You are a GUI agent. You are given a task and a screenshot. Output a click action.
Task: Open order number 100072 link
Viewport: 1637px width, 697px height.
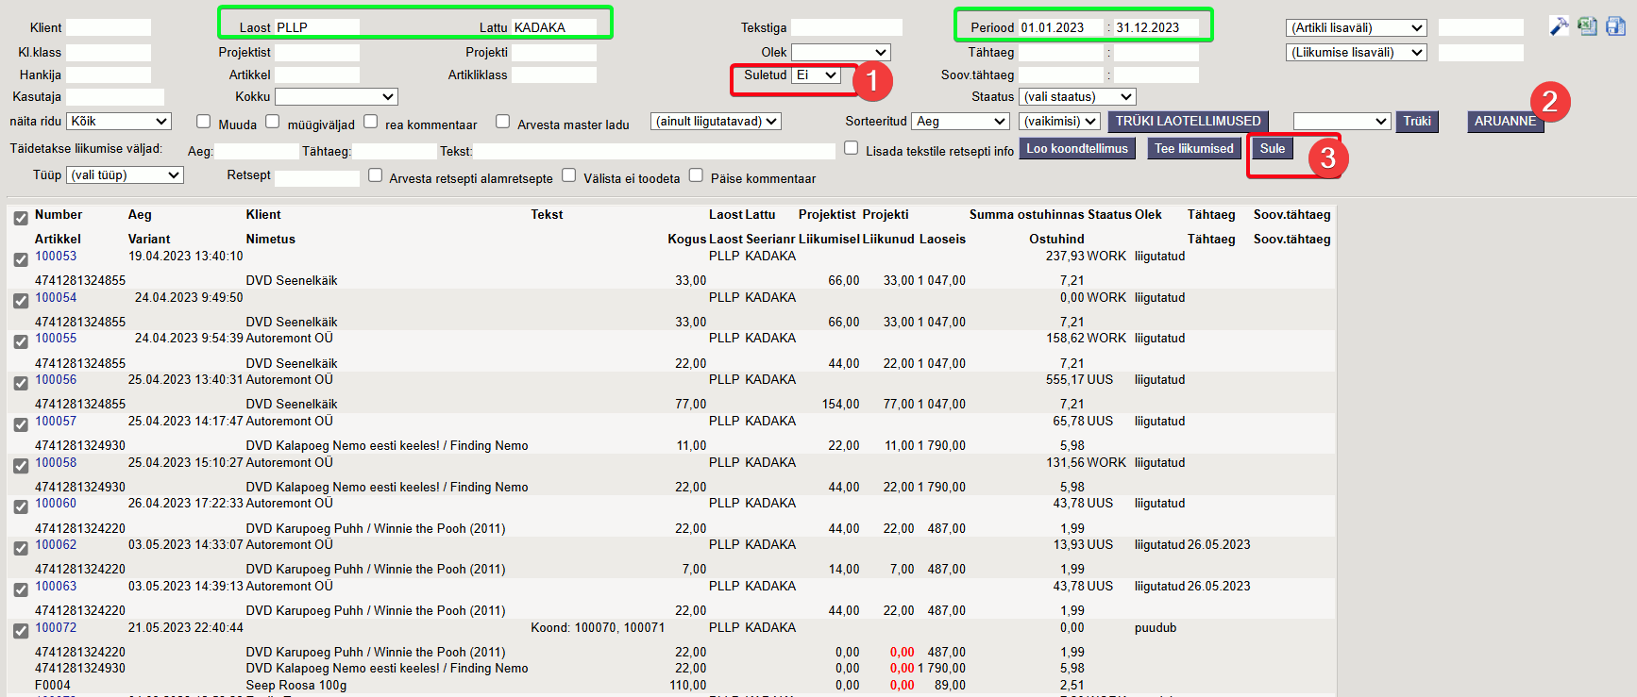tap(56, 628)
